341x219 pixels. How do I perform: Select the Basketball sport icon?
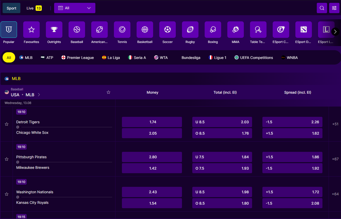pos(145,30)
